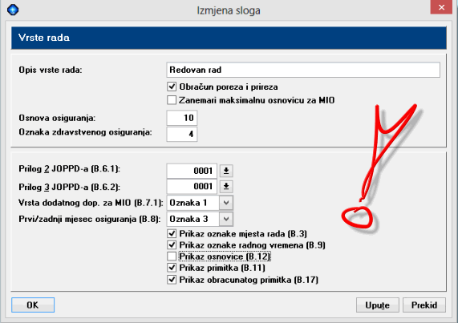Toggle Prikaz oznake radnog vremena (B.9)
Image resolution: width=458 pixels, height=323 pixels.
click(172, 244)
